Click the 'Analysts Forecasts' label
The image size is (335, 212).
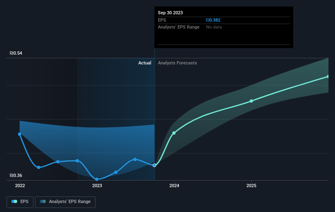tap(177, 63)
